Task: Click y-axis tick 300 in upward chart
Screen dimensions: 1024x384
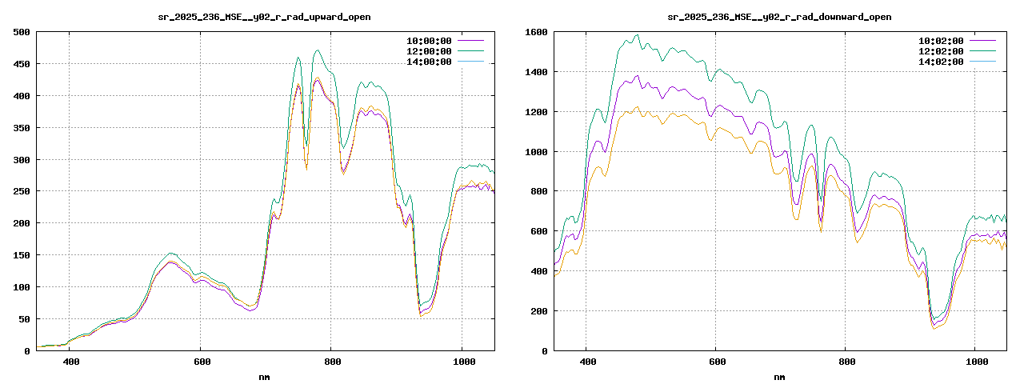Action: coord(22,160)
